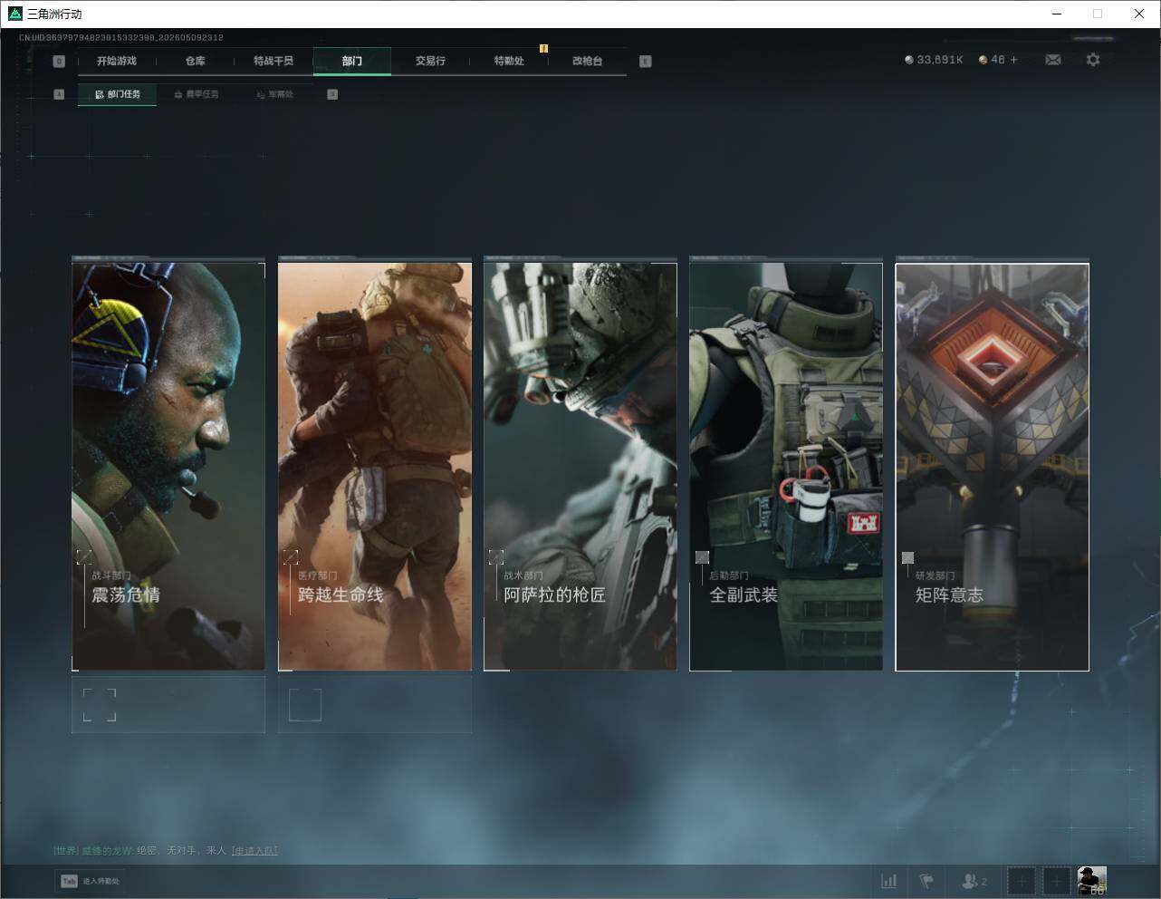Open the friends list icon
The image size is (1161, 899).
coord(969,881)
